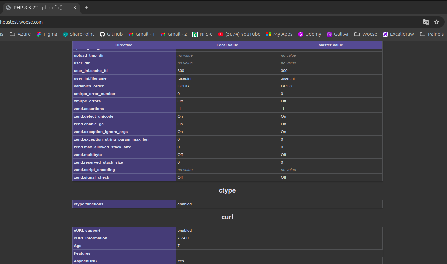447x264 pixels.
Task: Expand the Woese bookmarks folder
Action: click(x=366, y=34)
